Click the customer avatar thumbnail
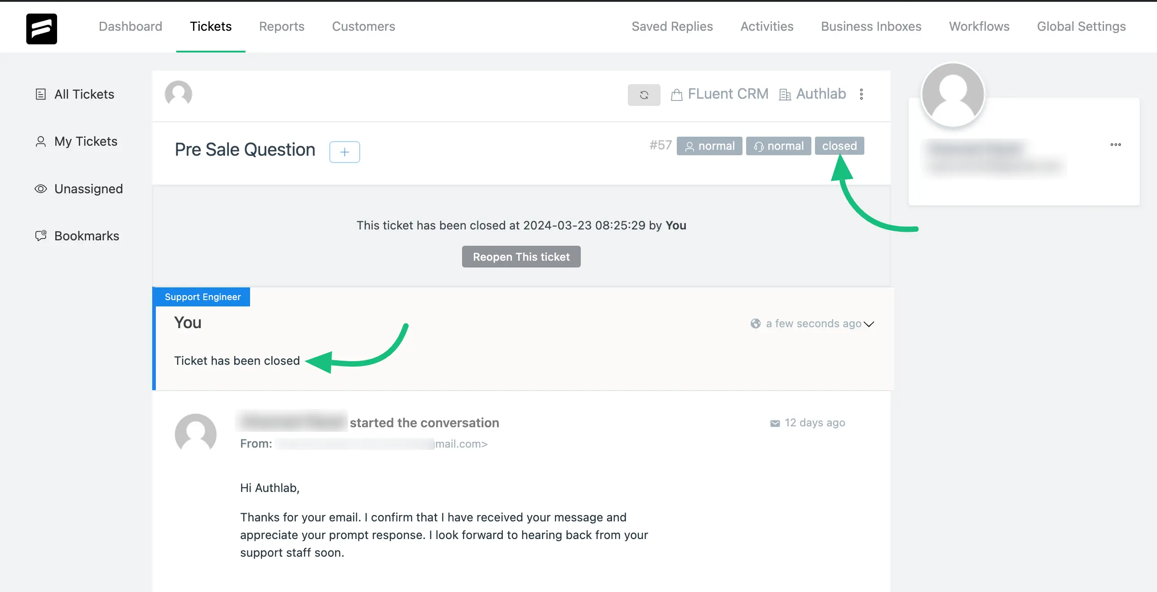 point(953,95)
